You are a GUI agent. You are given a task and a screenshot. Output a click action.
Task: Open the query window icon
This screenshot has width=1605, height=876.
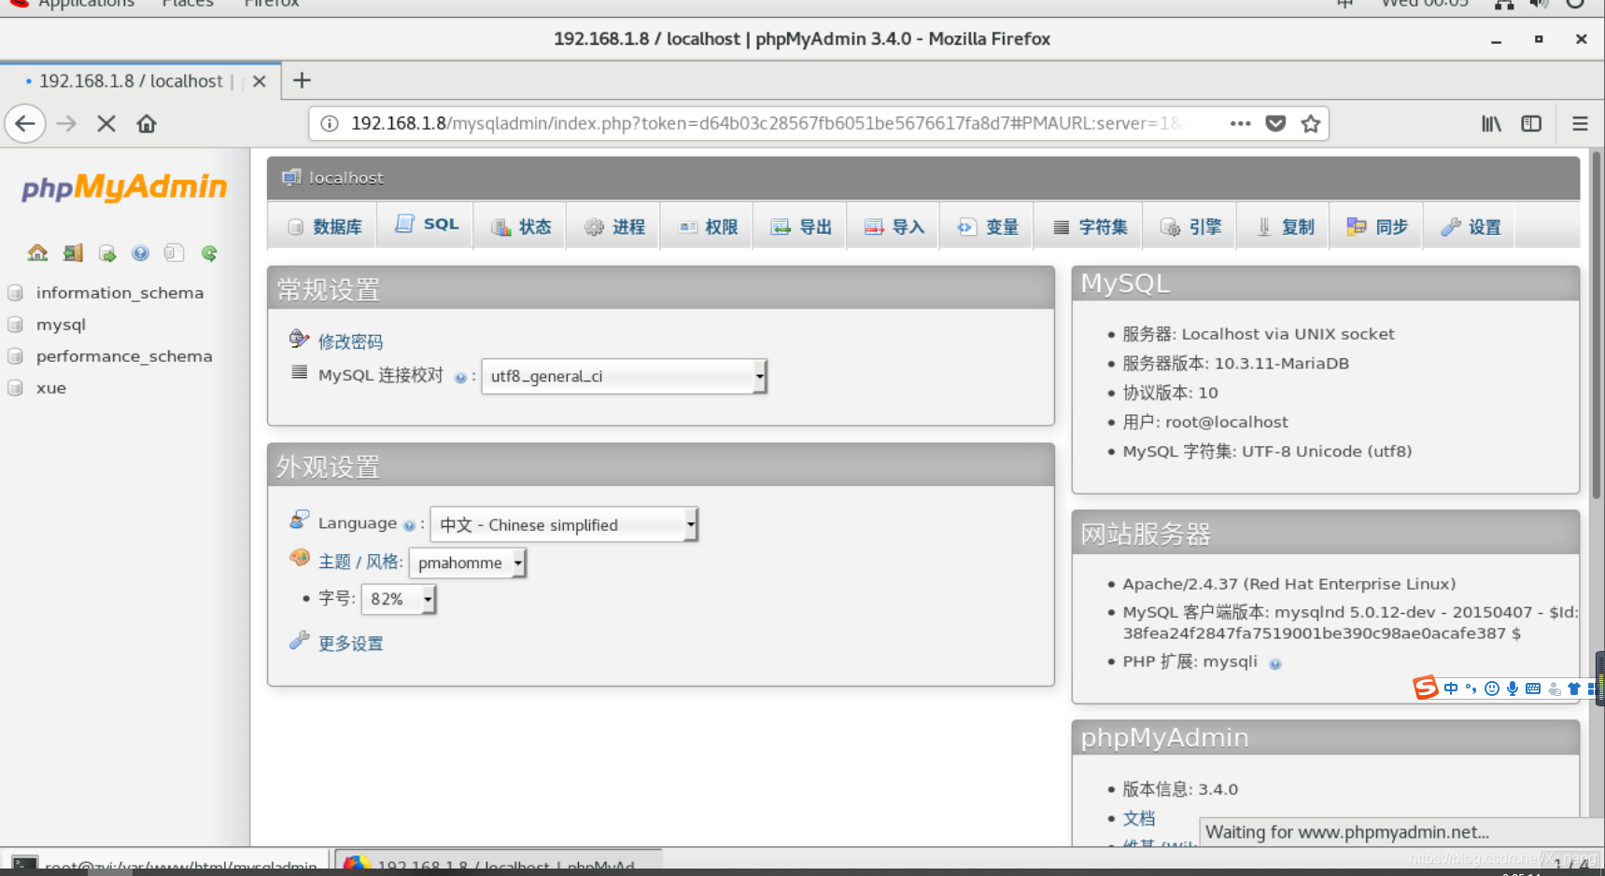[107, 253]
